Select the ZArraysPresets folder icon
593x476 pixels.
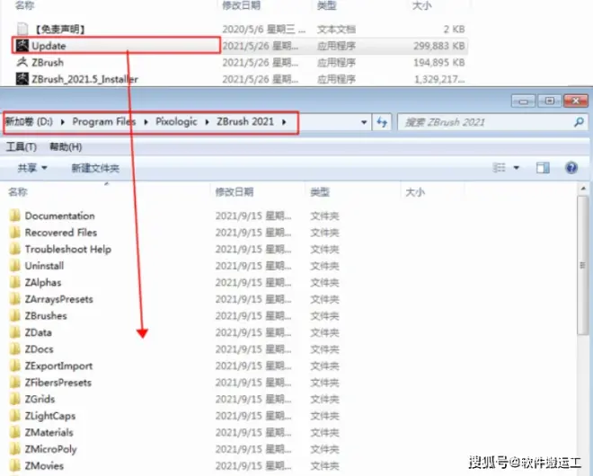point(15,299)
